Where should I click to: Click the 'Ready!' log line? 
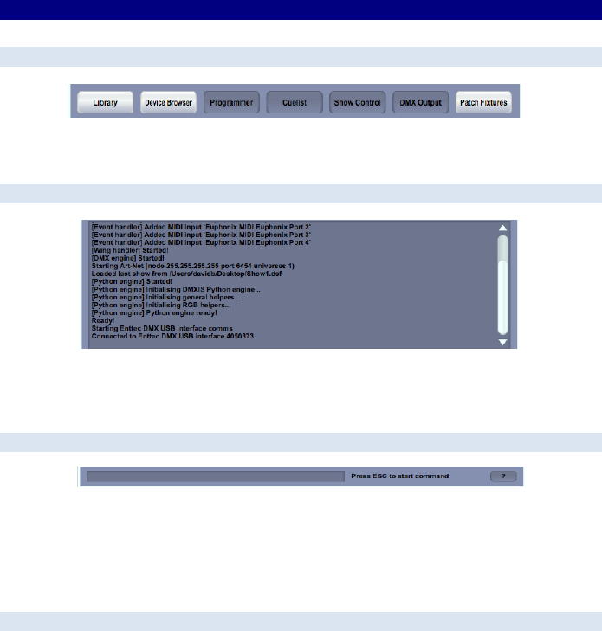coord(103,321)
